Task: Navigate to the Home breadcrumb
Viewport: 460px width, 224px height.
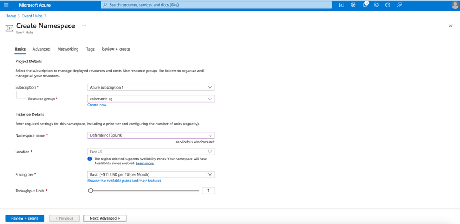Action: (11, 16)
